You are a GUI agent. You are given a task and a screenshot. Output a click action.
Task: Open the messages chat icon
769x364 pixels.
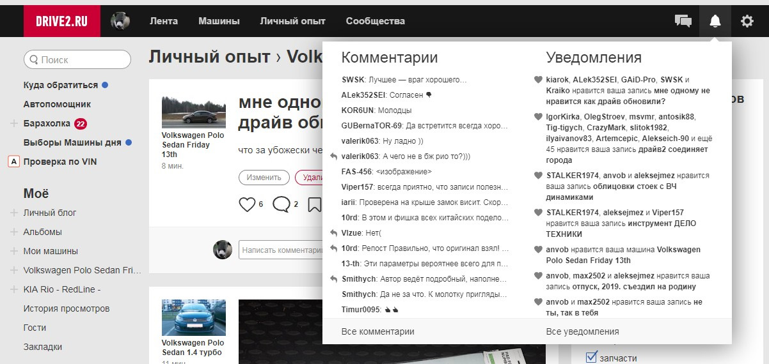pyautogui.click(x=683, y=21)
